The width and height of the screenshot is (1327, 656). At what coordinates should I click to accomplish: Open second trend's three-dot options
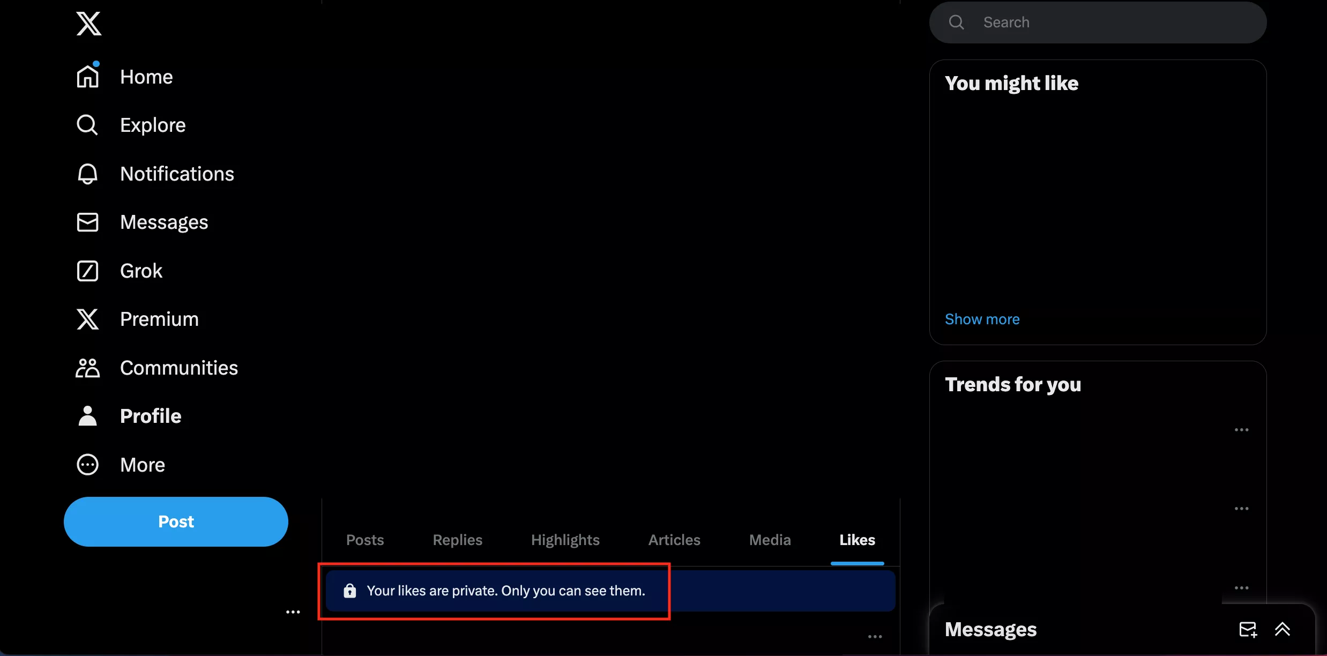tap(1241, 509)
